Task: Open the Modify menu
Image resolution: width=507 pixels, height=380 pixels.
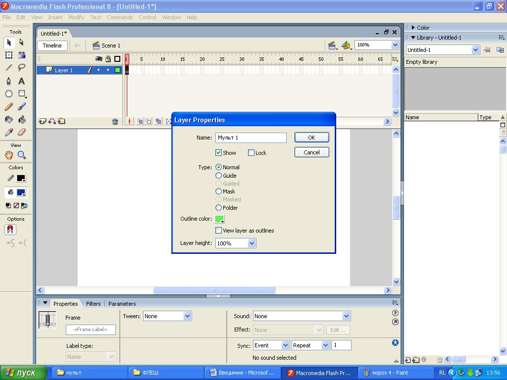Action: (76, 17)
